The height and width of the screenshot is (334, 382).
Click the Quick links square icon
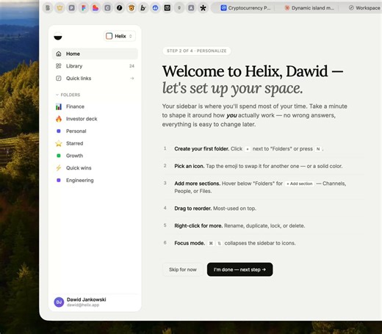click(x=59, y=79)
